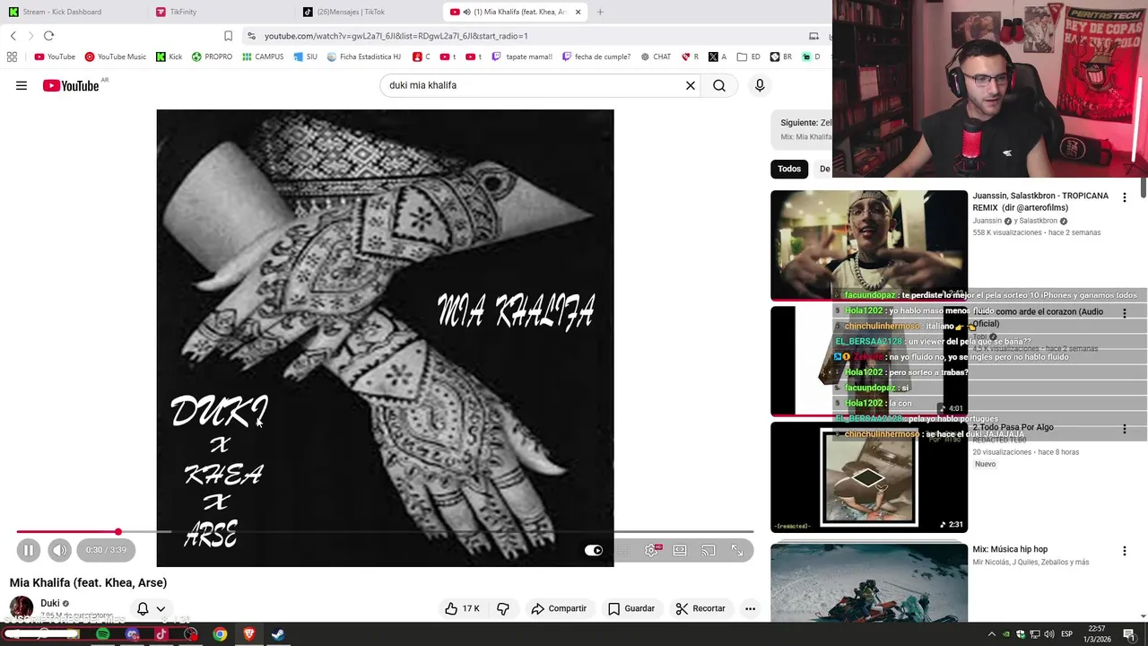Open the "tapate mama!!" Twitch bookmark
1148x646 pixels.
(522, 57)
